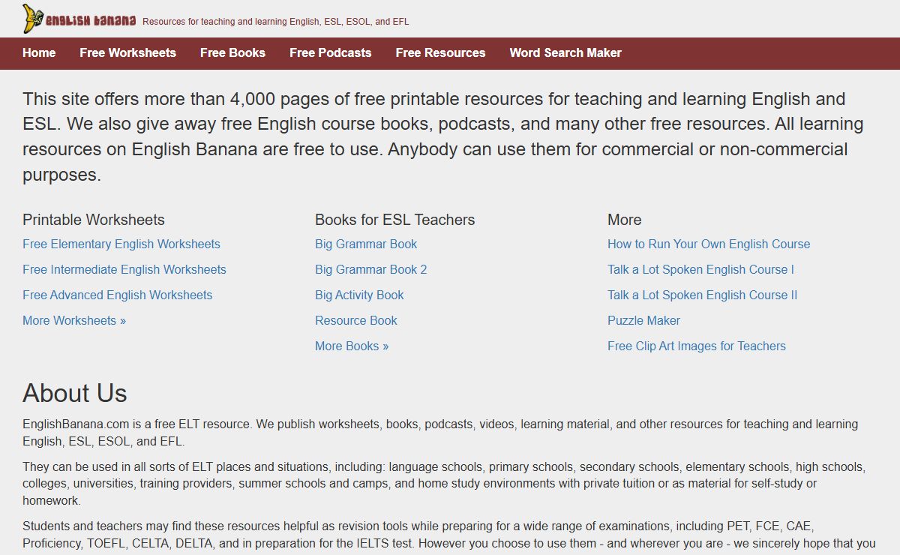This screenshot has width=900, height=555.
Task: Click paragraph starting 'They can be used in all sorts'
Action: pos(443,484)
